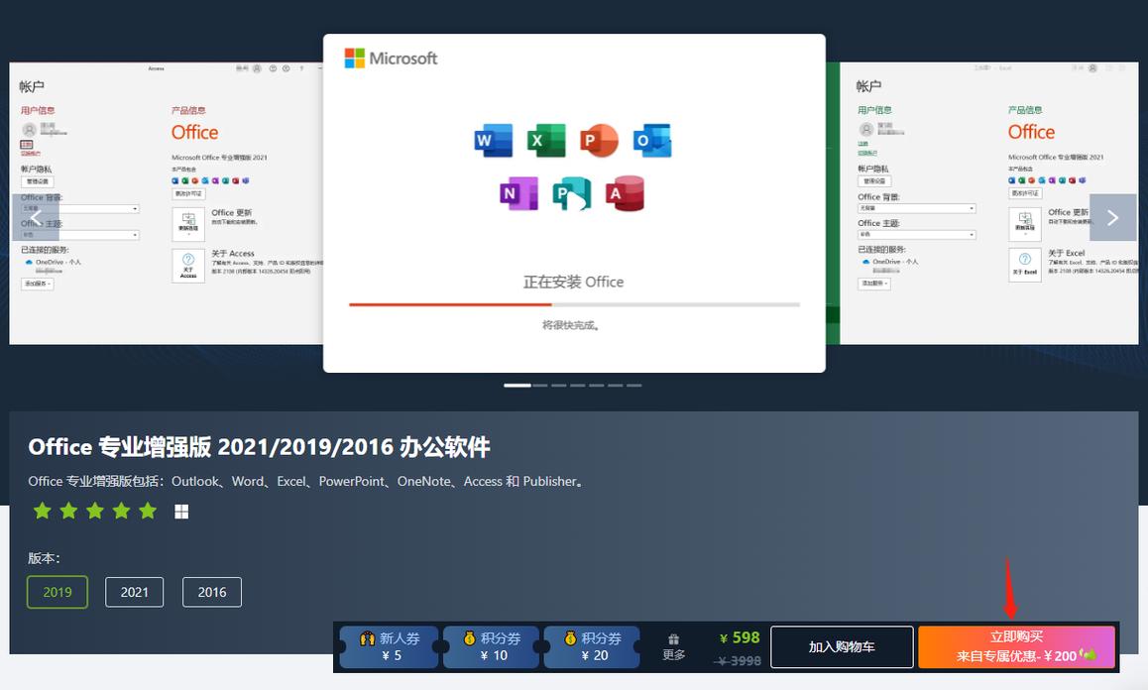Click the Windows platform icon beside the stars
Screen dimensions: 1148x690
coord(181,512)
